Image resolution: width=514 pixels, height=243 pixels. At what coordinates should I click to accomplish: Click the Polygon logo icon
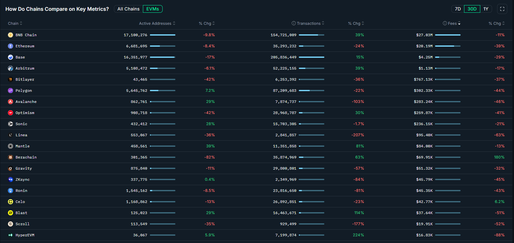coord(11,91)
